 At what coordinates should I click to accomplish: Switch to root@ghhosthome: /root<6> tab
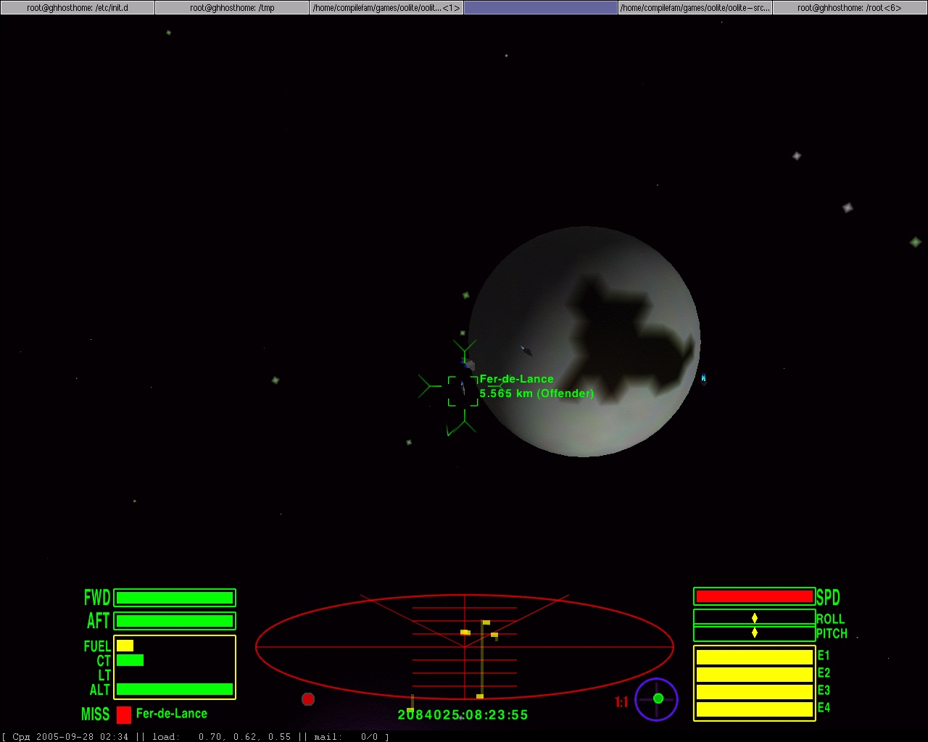tap(850, 7)
